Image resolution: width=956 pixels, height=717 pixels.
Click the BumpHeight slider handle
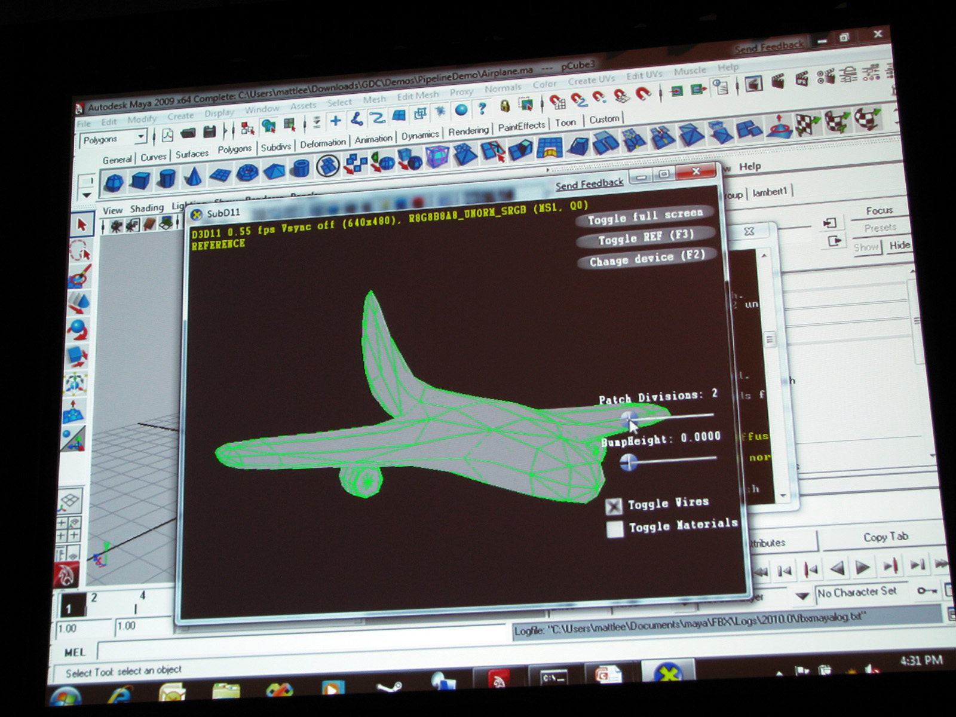click(x=628, y=462)
